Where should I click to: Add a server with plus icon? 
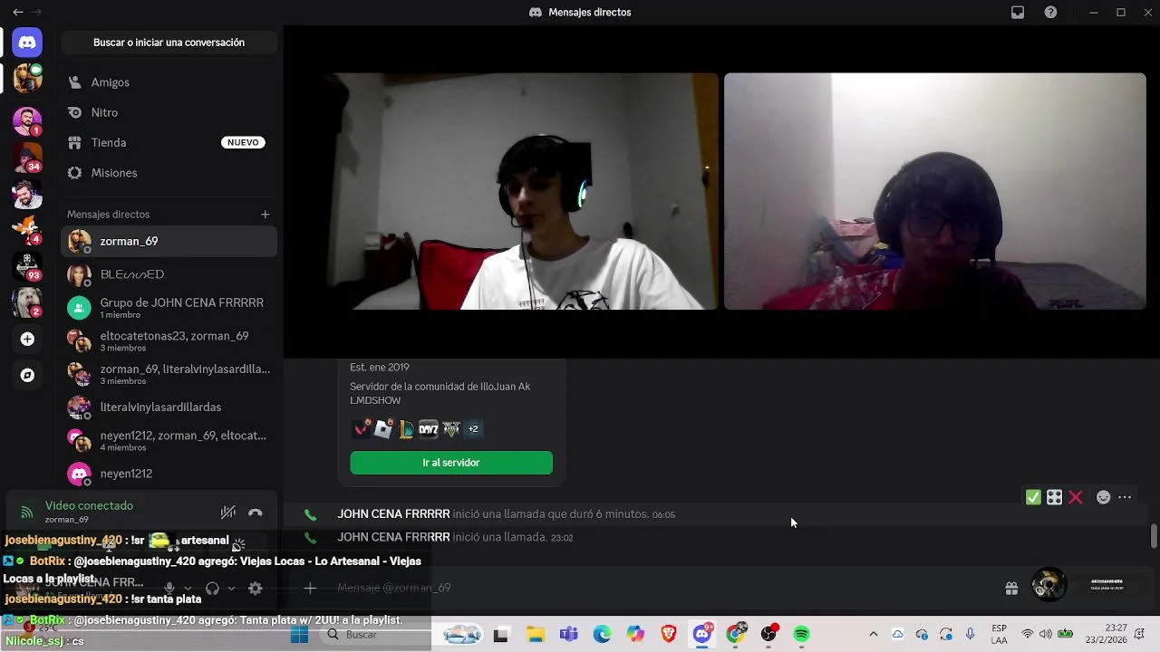27,339
